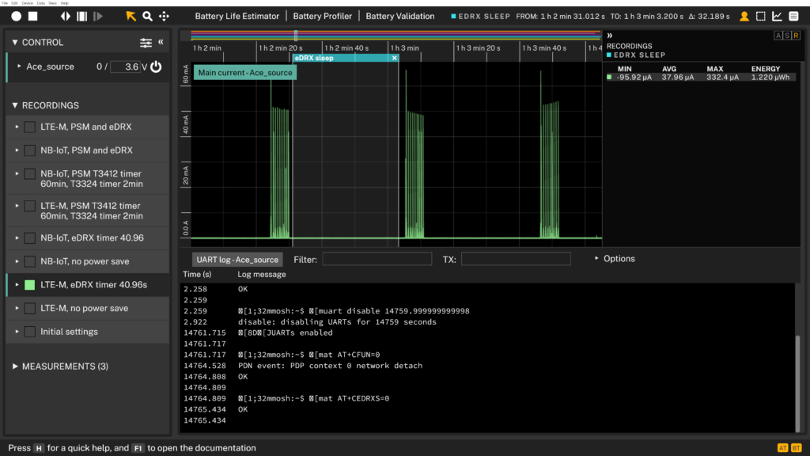Check the 'LTE-M, PSM and eDRX' recording box

pos(29,127)
